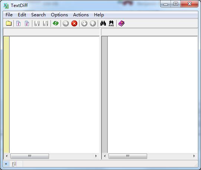Click the "Fil" status bar text
Screen dimensions: 201x170
[x=14, y=164]
